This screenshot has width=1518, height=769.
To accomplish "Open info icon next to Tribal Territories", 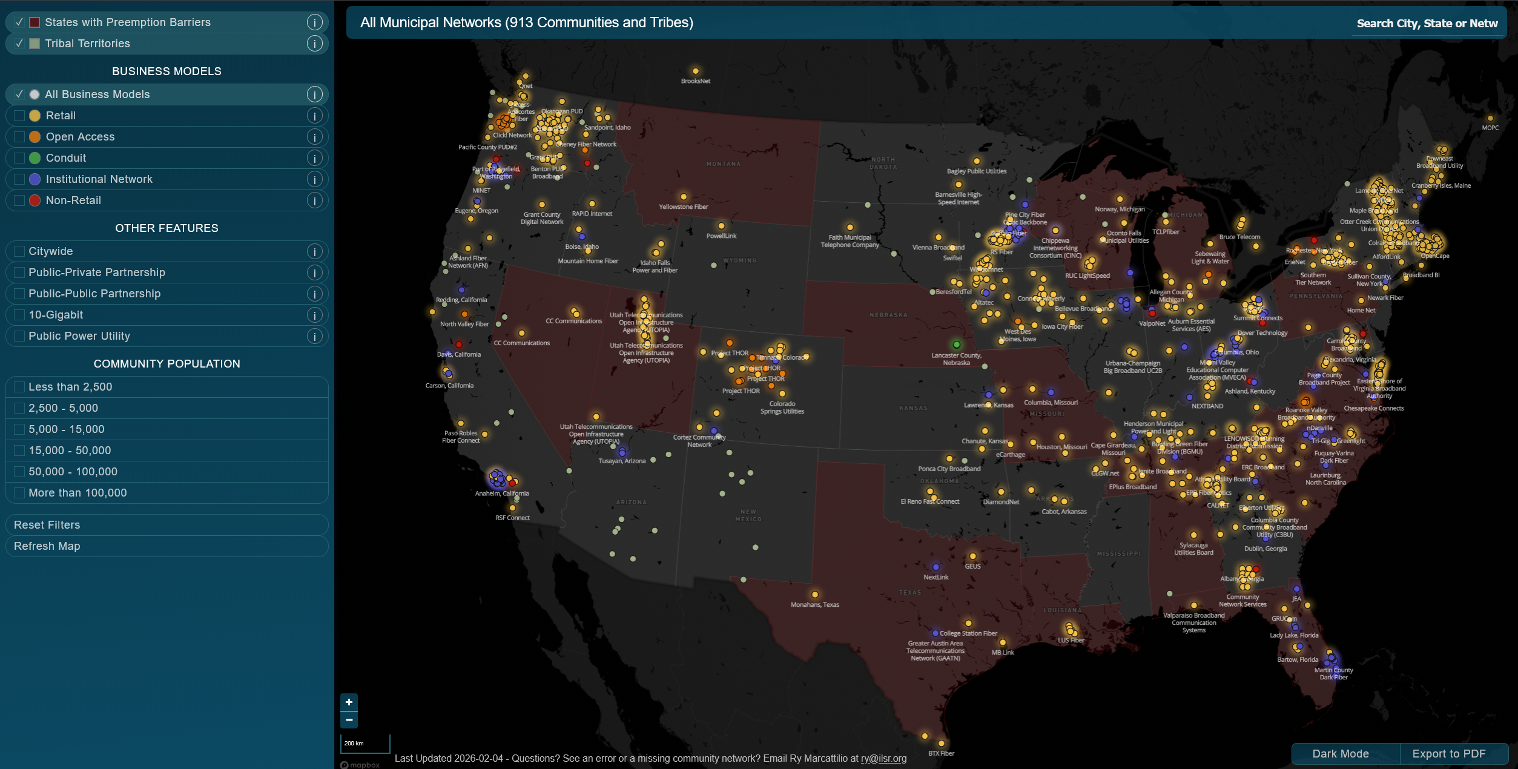I will tap(314, 44).
